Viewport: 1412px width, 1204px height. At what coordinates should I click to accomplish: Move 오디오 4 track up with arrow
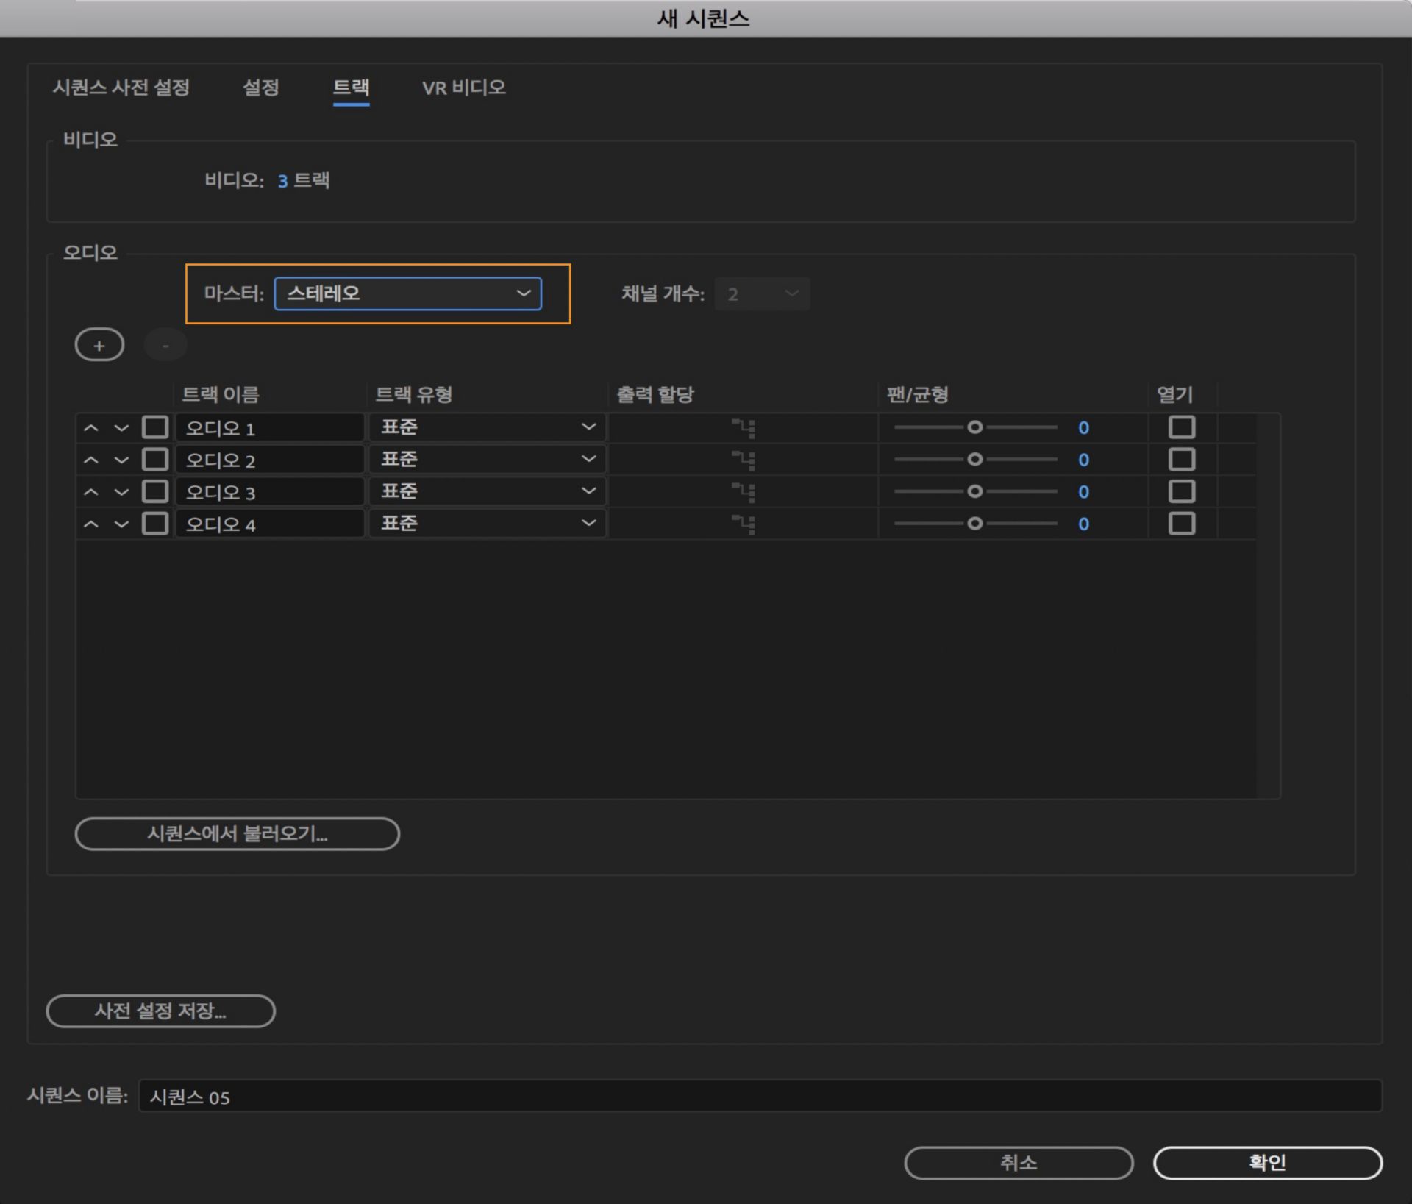click(x=90, y=524)
